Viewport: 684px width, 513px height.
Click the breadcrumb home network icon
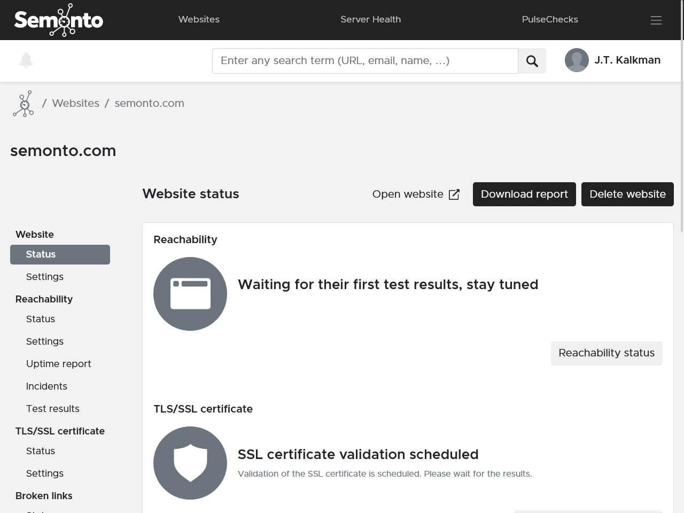coord(24,104)
